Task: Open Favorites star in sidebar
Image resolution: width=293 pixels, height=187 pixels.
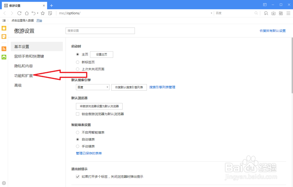Action: (4, 28)
